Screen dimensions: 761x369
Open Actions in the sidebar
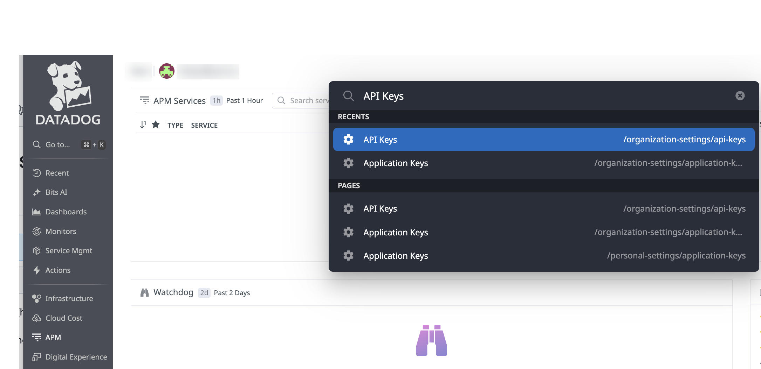(58, 270)
